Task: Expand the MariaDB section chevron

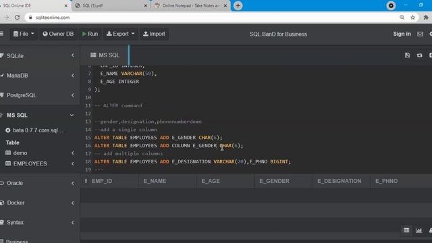Action: 73,75
